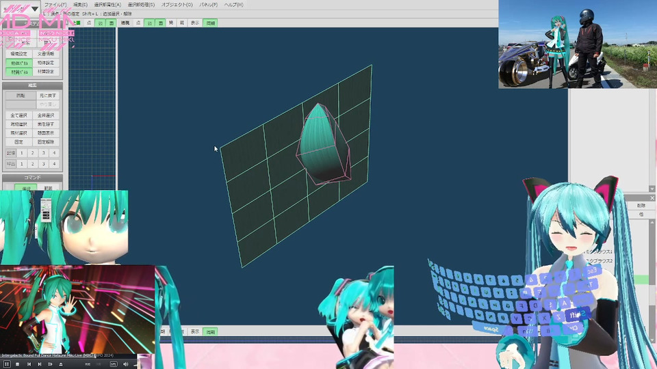Mute audio with the speaker icon
657x369 pixels.
click(125, 364)
